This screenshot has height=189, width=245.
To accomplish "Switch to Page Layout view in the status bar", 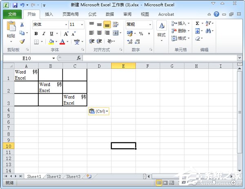I will point(165,182).
